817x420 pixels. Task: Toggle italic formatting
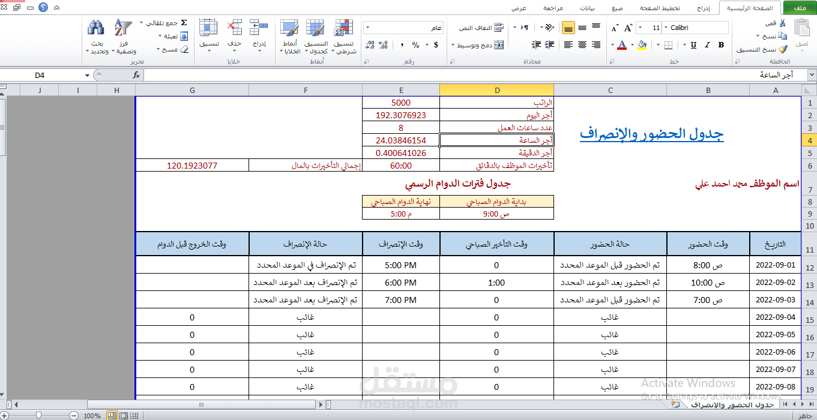[x=708, y=46]
